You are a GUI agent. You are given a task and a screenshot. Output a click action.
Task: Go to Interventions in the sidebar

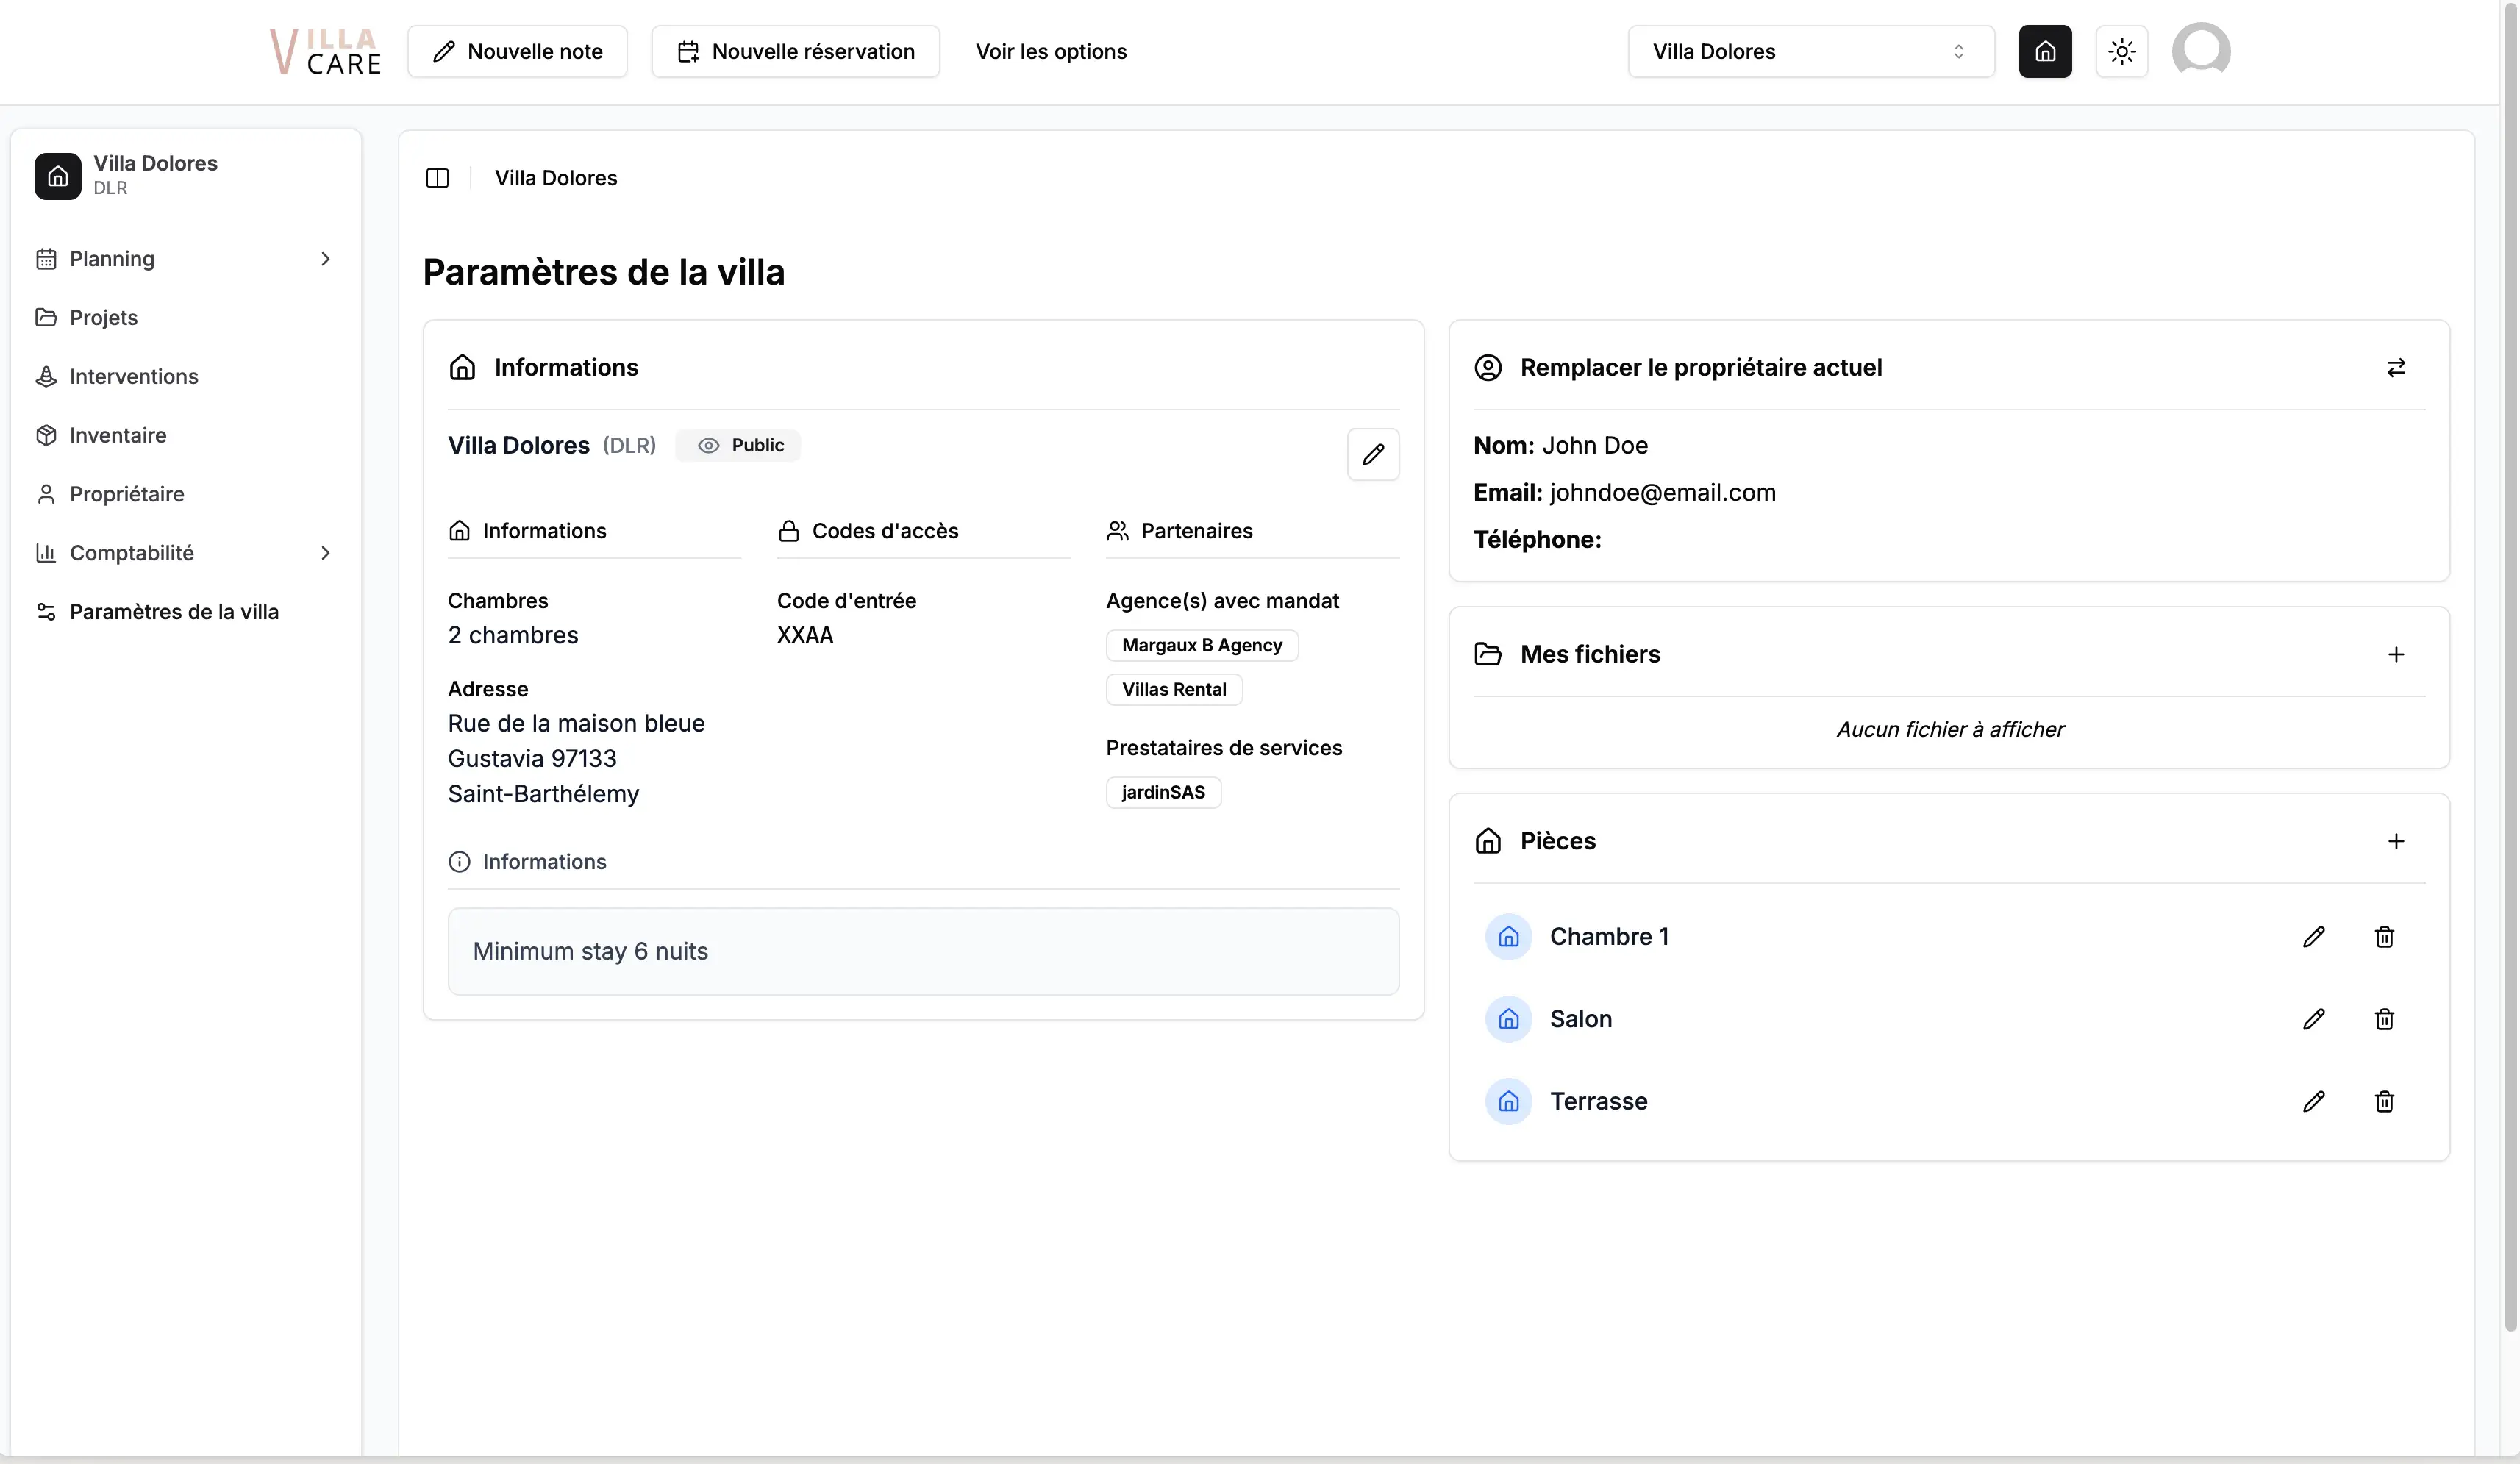[133, 376]
